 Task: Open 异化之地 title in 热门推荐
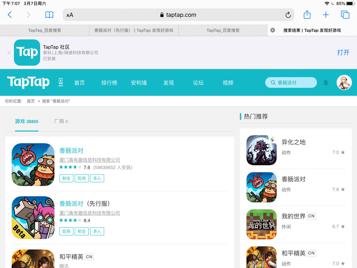[294, 142]
